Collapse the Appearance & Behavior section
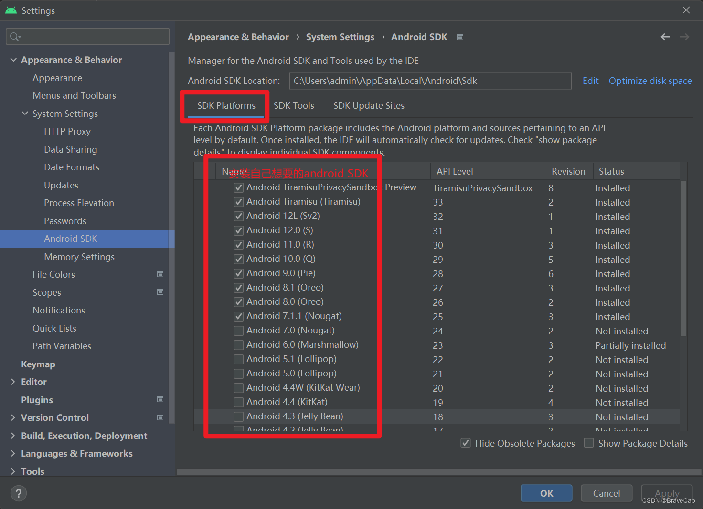Image resolution: width=703 pixels, height=509 pixels. click(13, 60)
